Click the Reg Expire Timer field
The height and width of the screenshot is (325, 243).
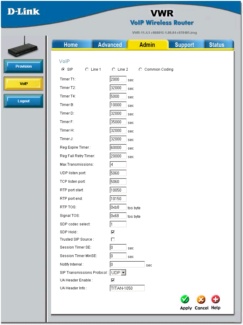118,147
